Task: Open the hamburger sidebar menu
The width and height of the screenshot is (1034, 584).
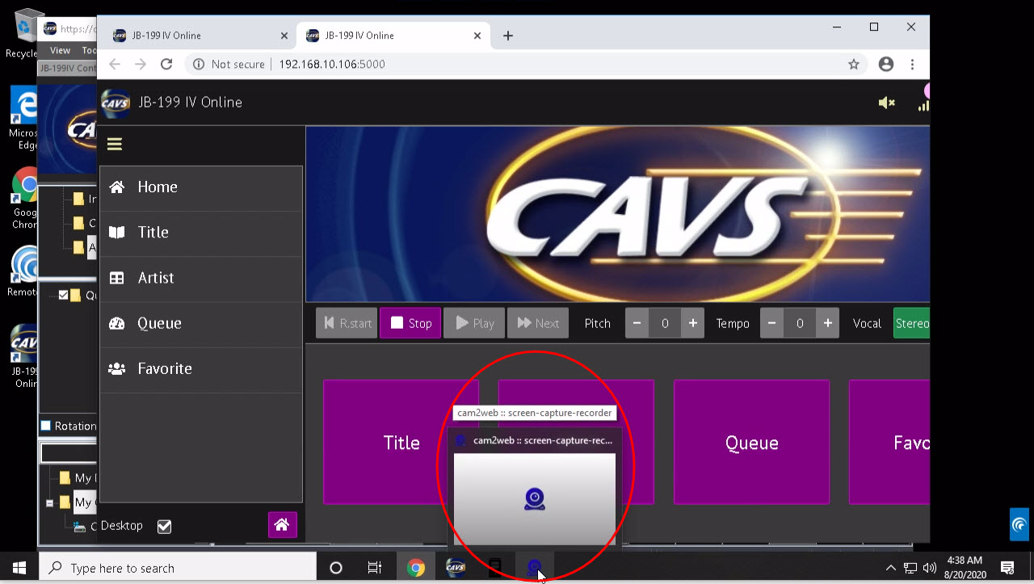Action: [115, 145]
